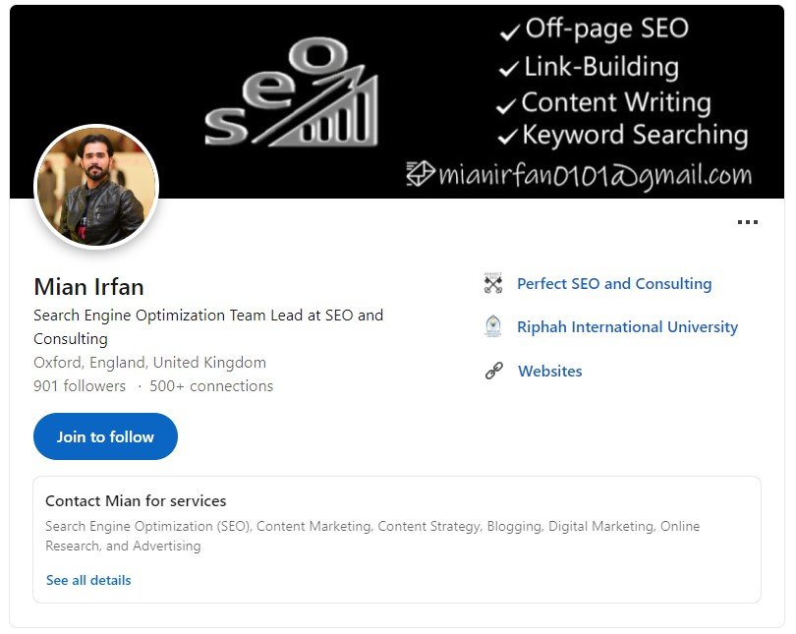Click the Join to follow button
The height and width of the screenshot is (634, 796).
tap(105, 436)
